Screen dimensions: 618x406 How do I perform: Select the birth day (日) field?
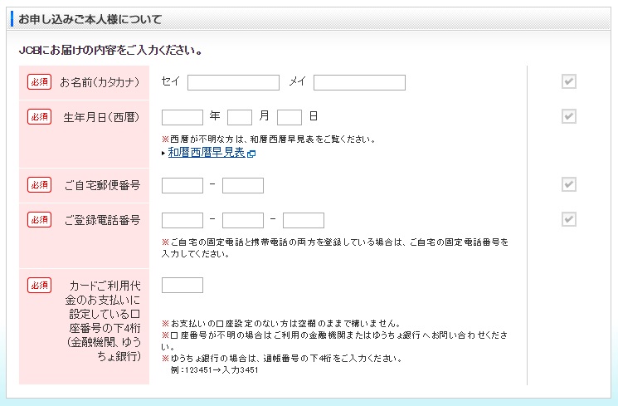[x=290, y=117]
